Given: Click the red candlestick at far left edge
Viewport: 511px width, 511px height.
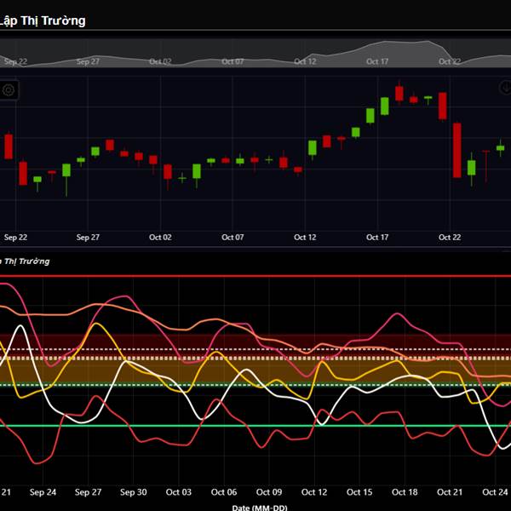Looking at the screenshot, I should [9, 146].
